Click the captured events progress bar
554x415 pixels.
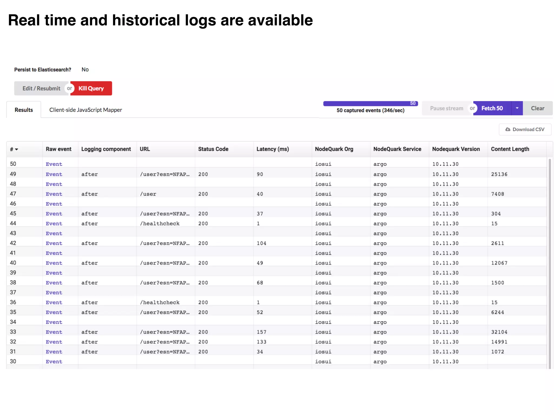(370, 103)
